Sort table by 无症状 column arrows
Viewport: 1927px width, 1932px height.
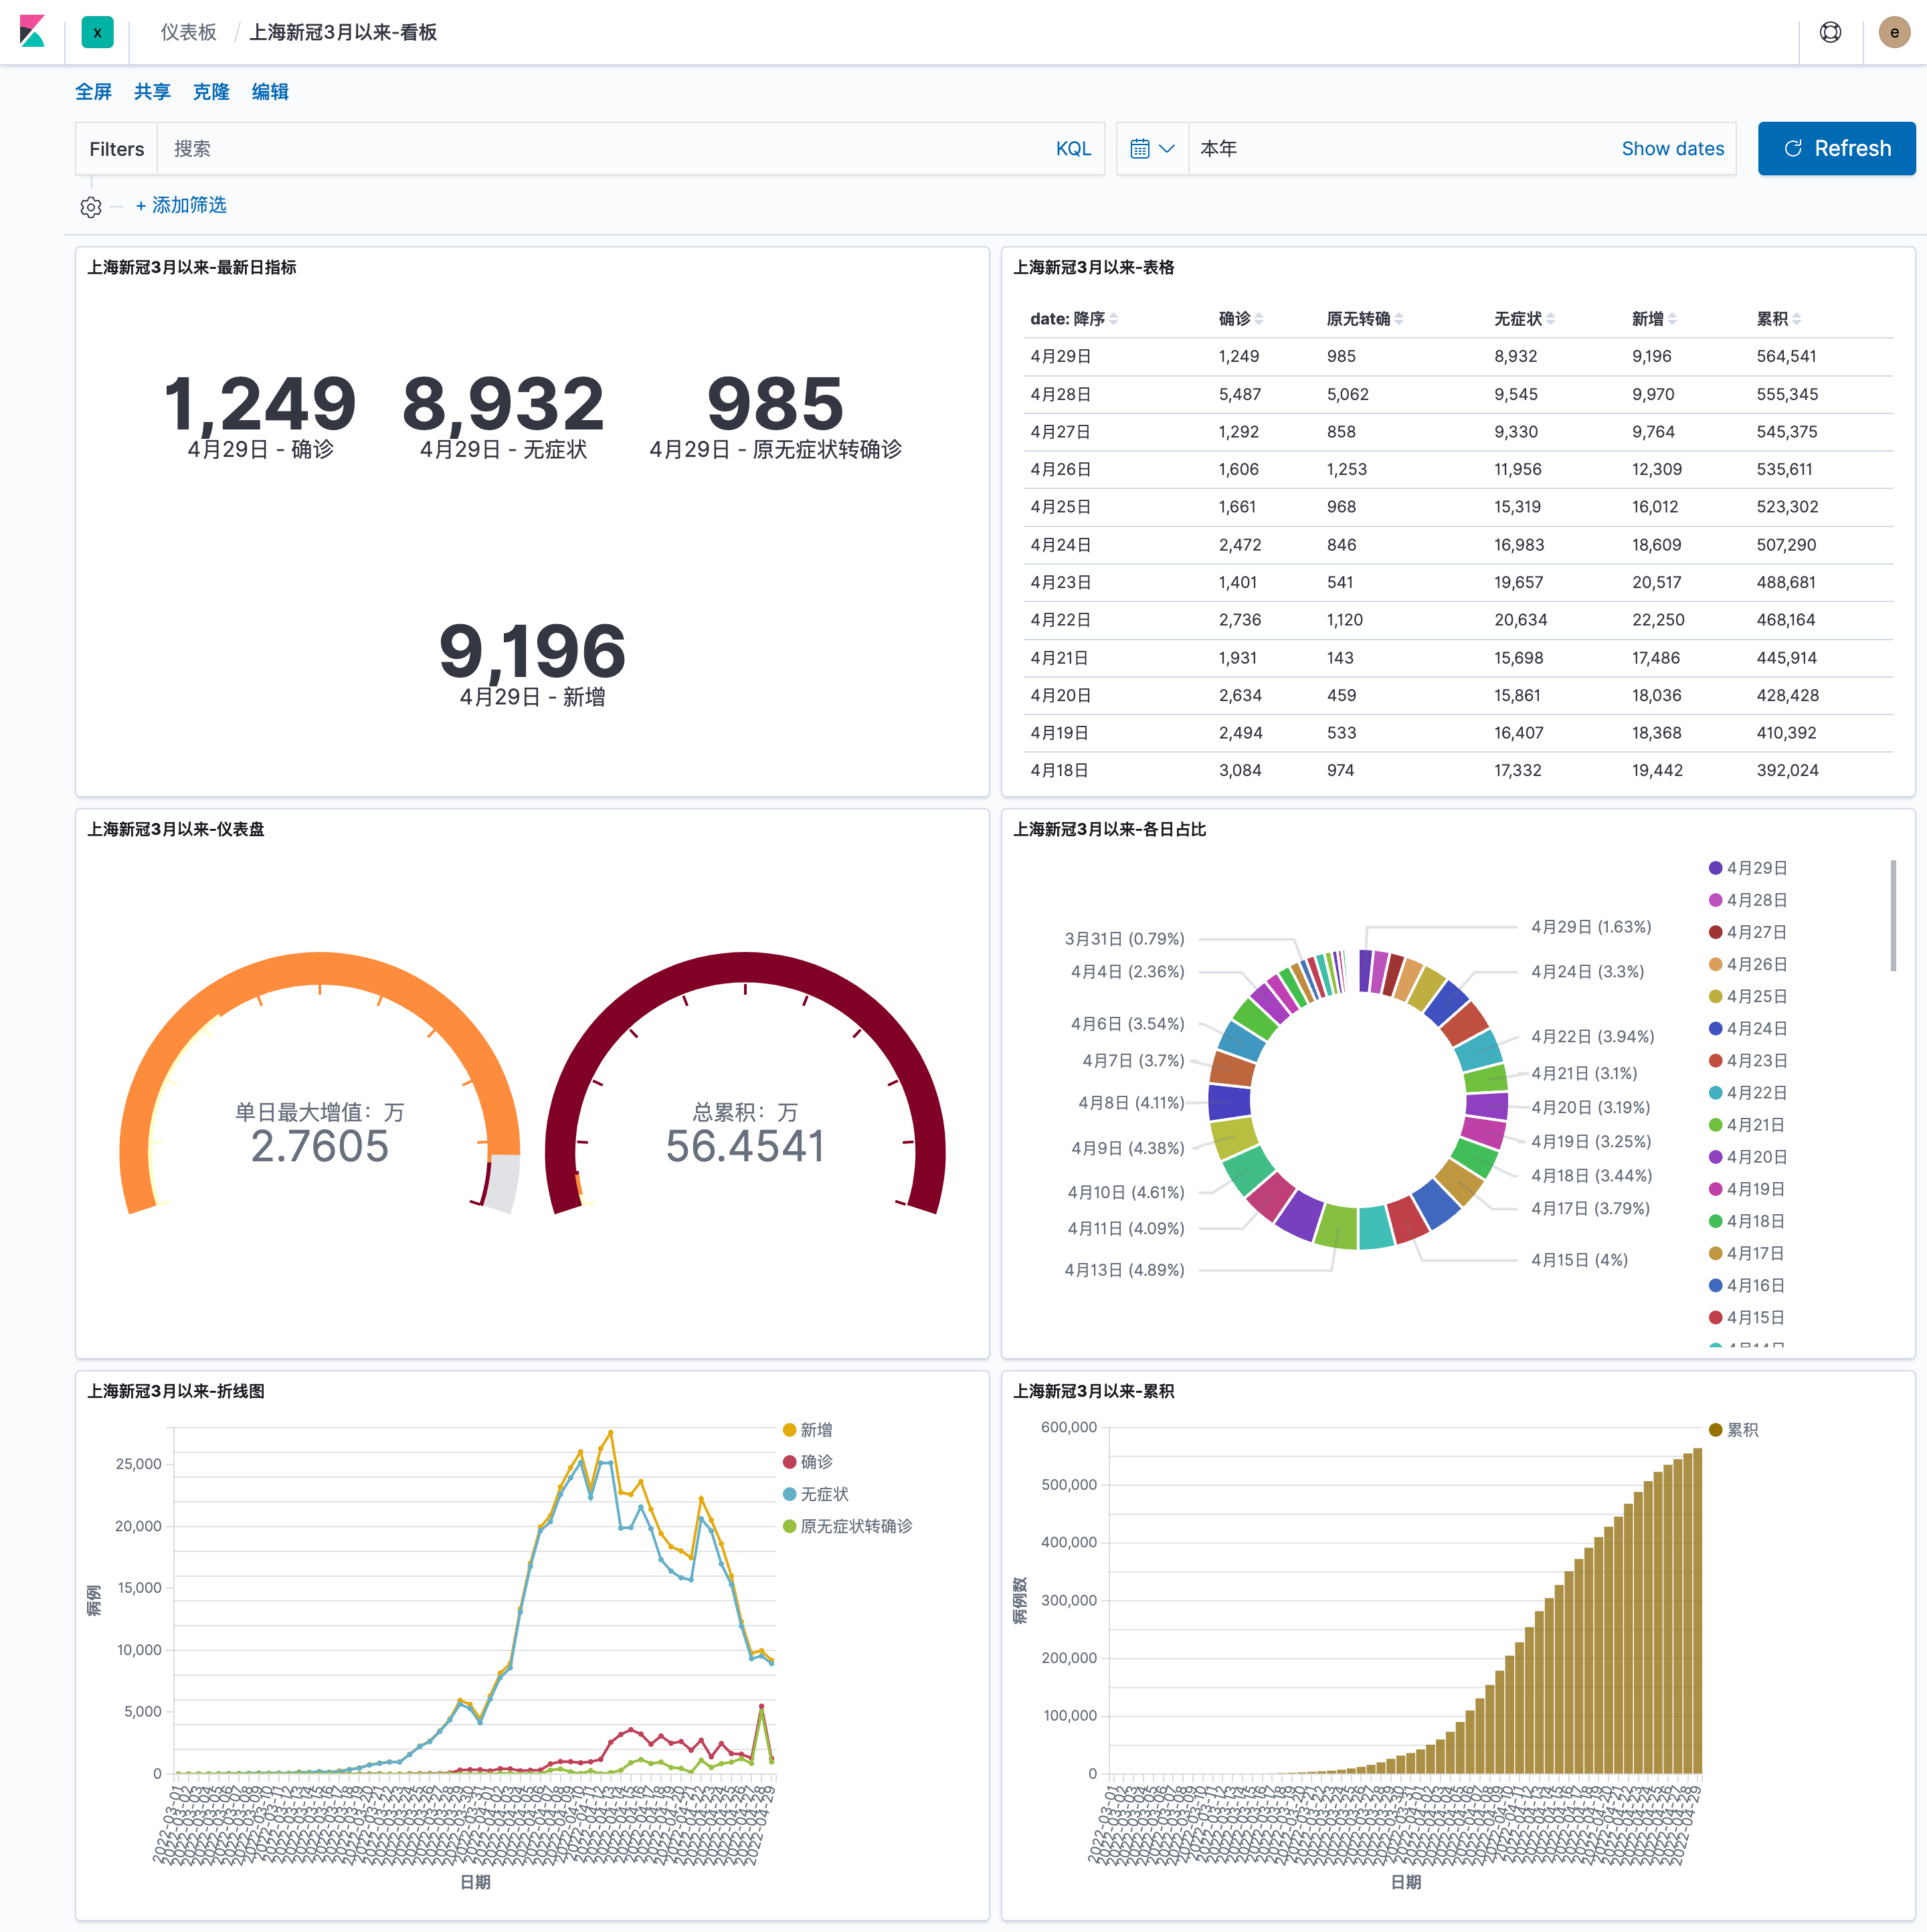[x=1551, y=319]
